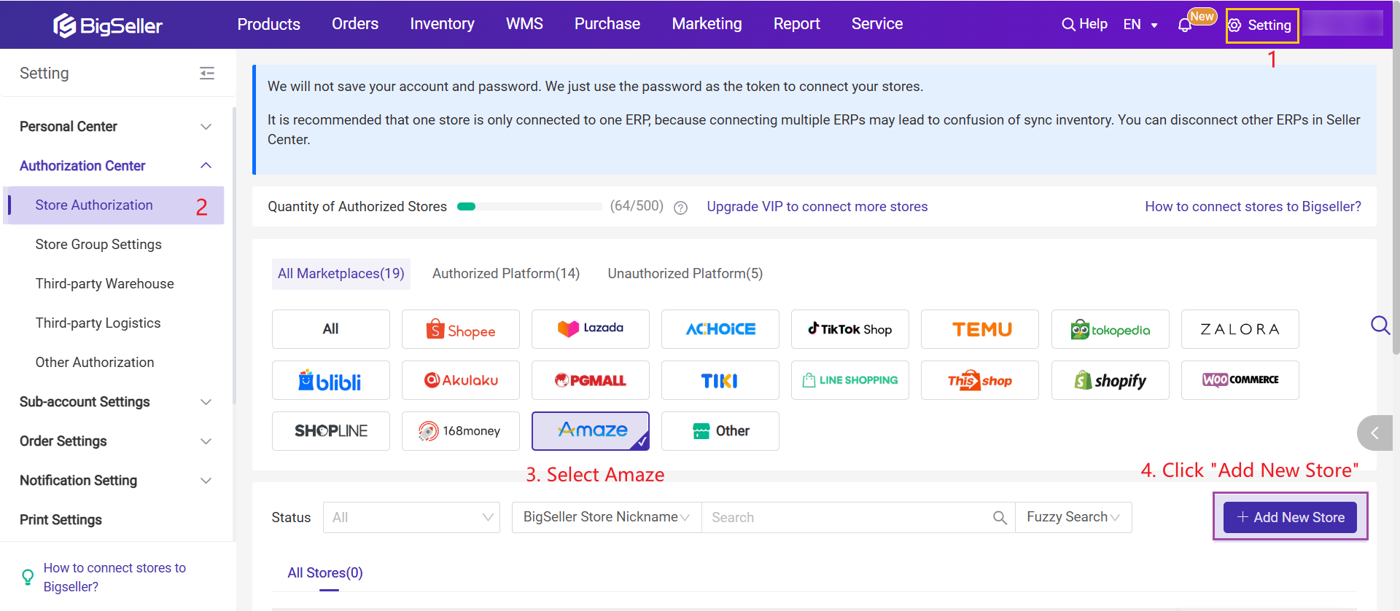Open the Fuzzy Search dropdown
This screenshot has height=611, width=1400.
click(x=1073, y=517)
